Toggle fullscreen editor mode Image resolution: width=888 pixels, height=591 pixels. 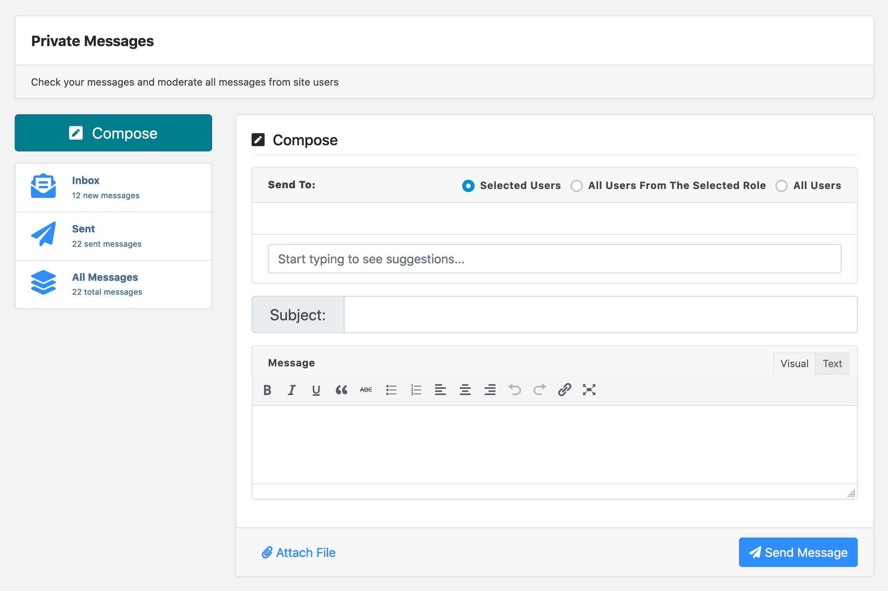point(589,390)
